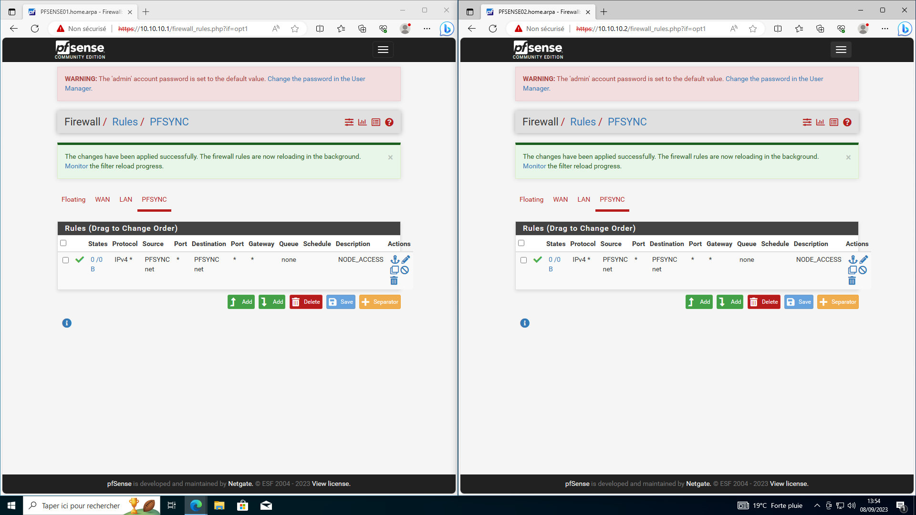Click the anchor move icon on PFSENSE01 rule
Screen dimensions: 916x515
click(x=395, y=259)
